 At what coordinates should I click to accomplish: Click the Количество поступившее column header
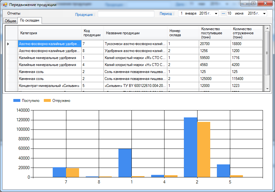click(215, 33)
